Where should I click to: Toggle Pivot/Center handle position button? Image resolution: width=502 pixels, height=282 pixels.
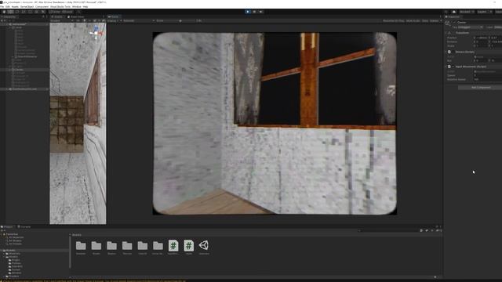pos(55,12)
